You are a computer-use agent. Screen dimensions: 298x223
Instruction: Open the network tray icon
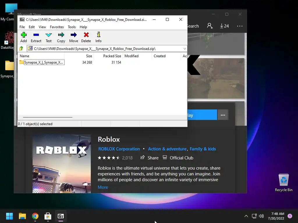pyautogui.click(x=254, y=216)
